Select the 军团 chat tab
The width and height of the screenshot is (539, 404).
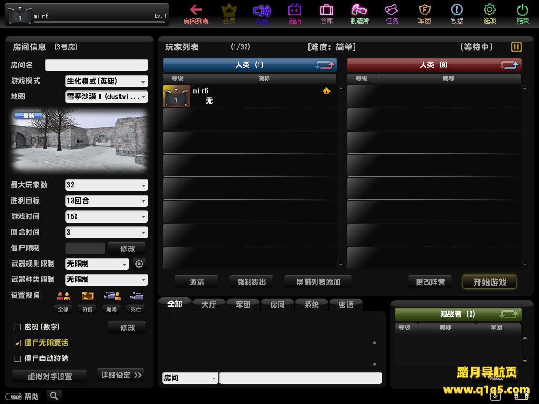243,305
